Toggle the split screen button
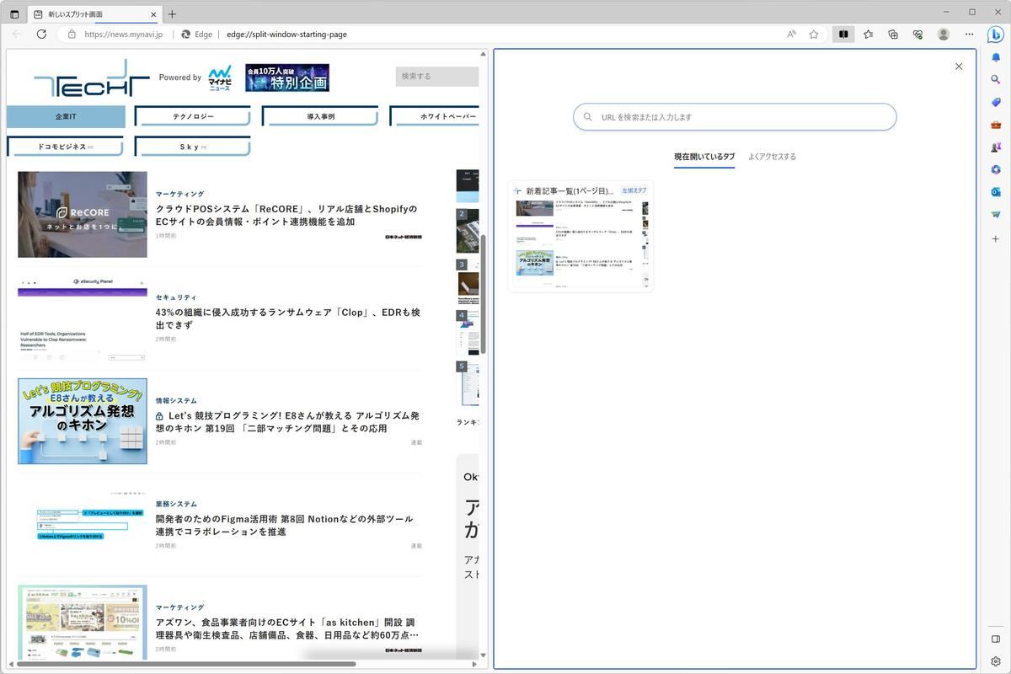The width and height of the screenshot is (1011, 674). coord(842,35)
